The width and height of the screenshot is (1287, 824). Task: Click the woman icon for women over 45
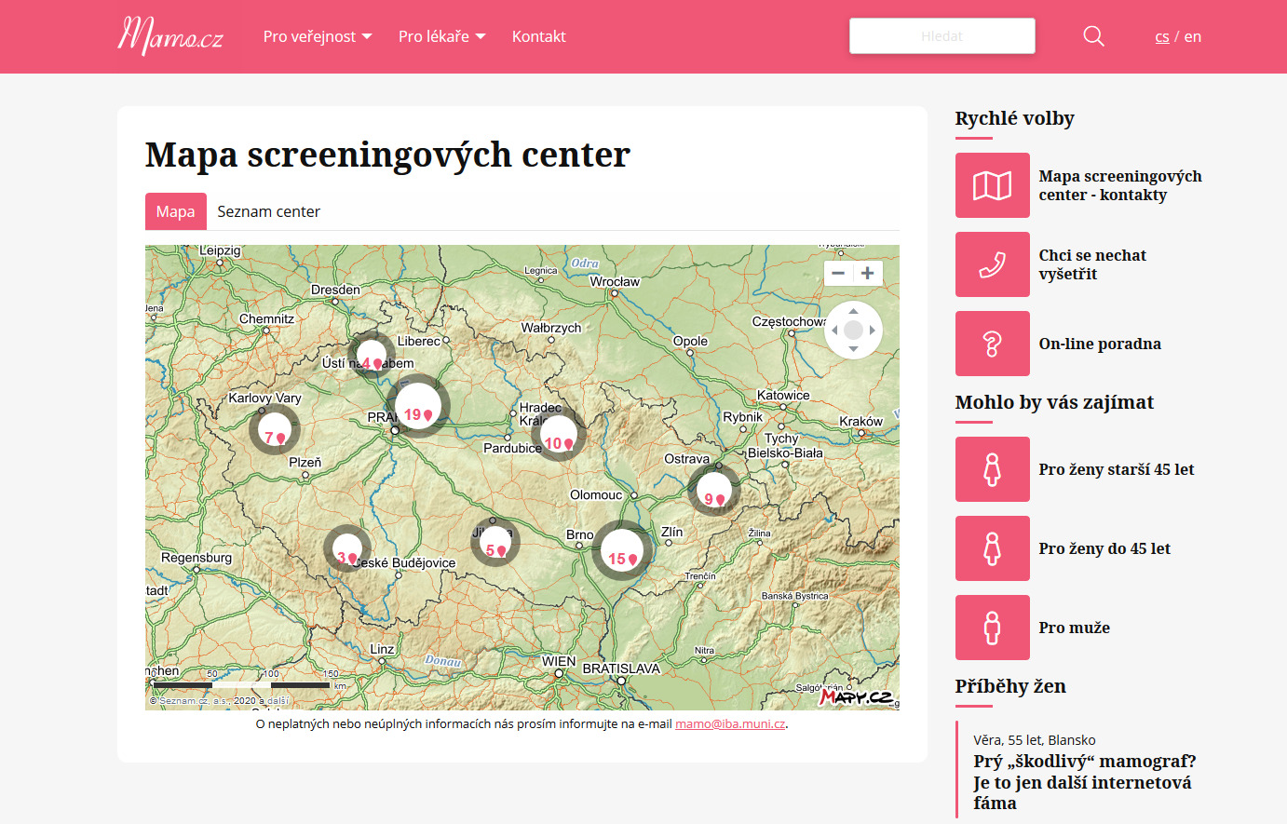[x=993, y=469]
